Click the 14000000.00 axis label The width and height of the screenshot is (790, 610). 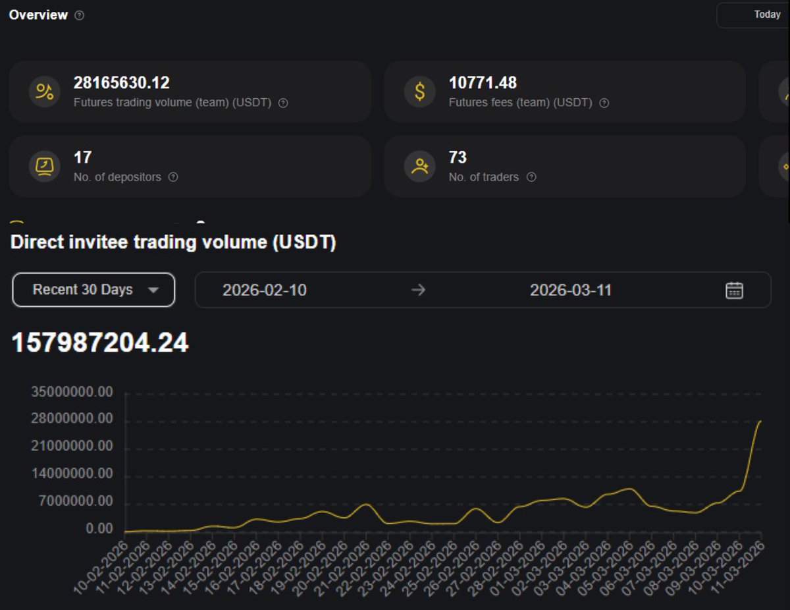click(72, 474)
